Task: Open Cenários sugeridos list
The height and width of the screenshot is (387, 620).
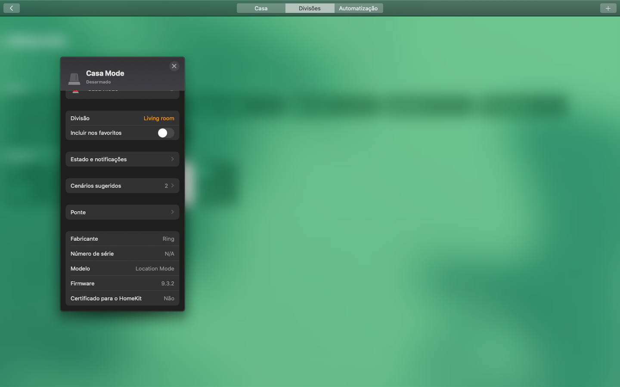Action: [122, 186]
